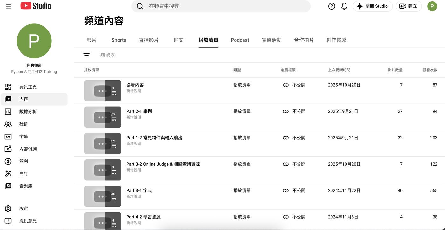
Task: Click the 不公開 visibility for Part 3-1 字典
Action: click(294, 190)
